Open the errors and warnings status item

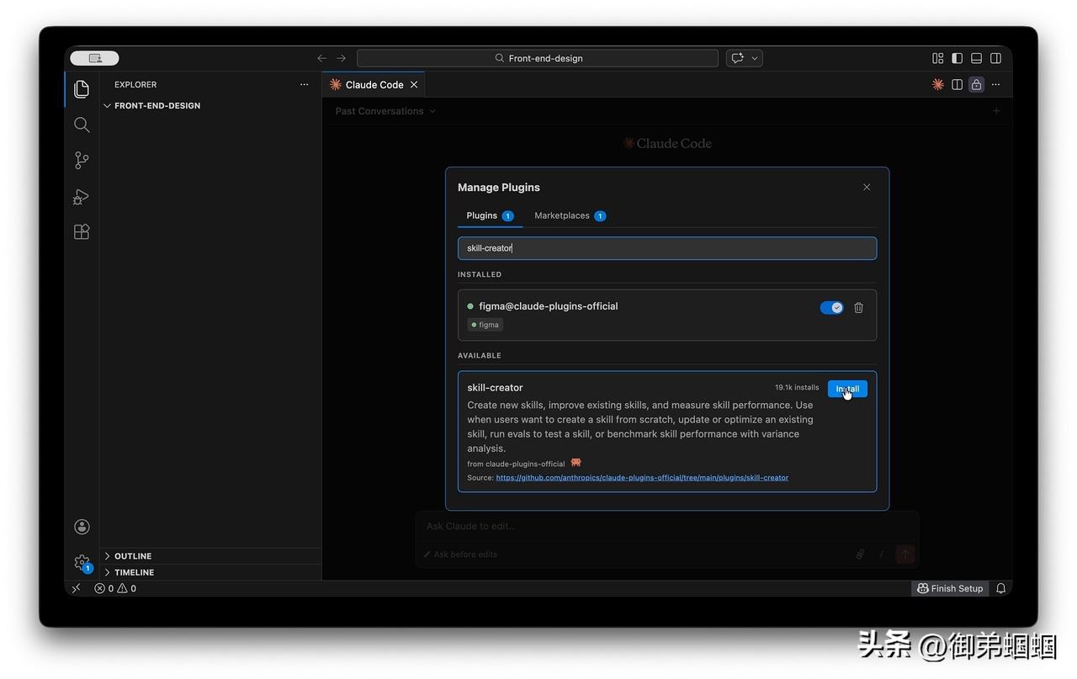pyautogui.click(x=115, y=589)
